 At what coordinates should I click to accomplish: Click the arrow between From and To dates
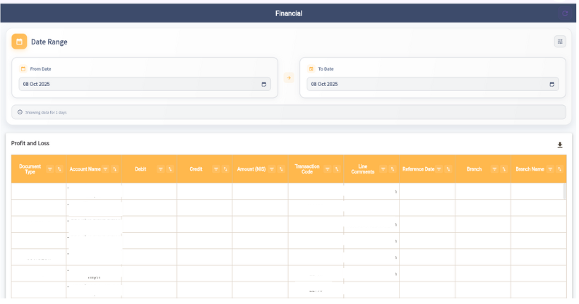pos(289,78)
